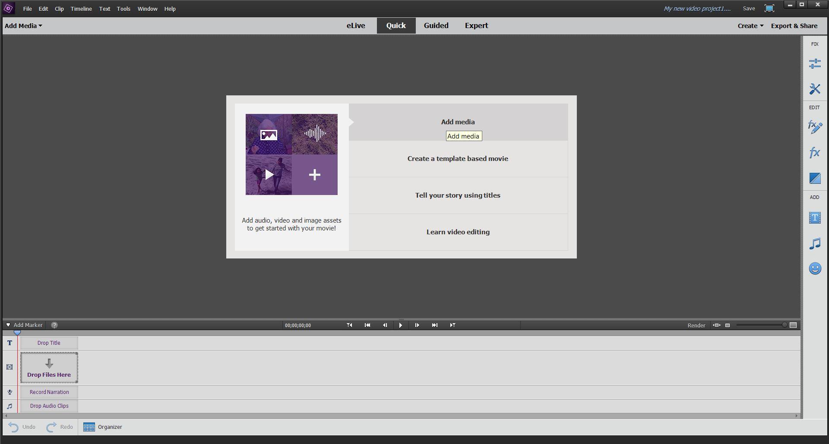Open the Transitions panel icon
Viewport: 829px width, 444px height.
[x=814, y=178]
